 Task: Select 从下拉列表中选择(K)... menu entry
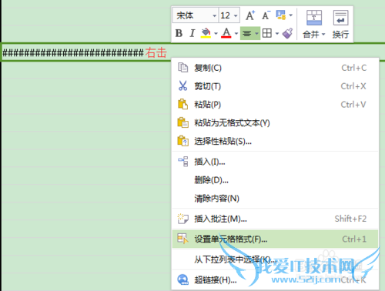[x=275, y=259]
